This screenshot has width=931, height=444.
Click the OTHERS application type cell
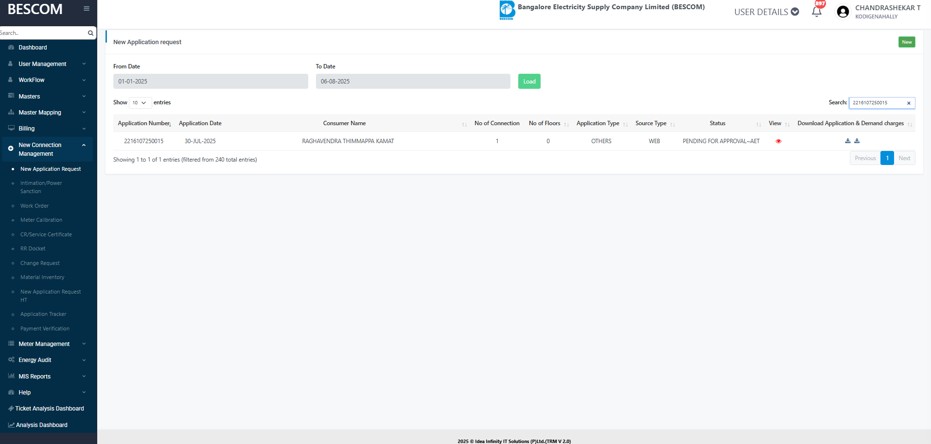(x=601, y=141)
